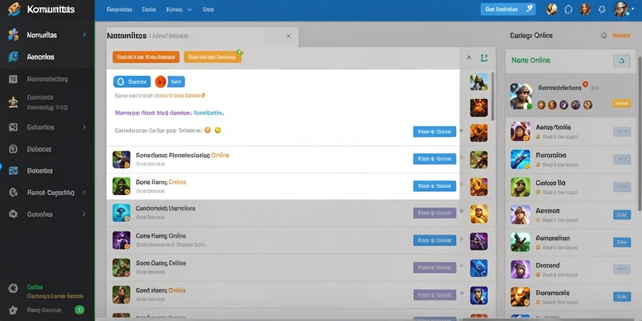Open the Remoting P00 sidebar icon

click(x=13, y=102)
